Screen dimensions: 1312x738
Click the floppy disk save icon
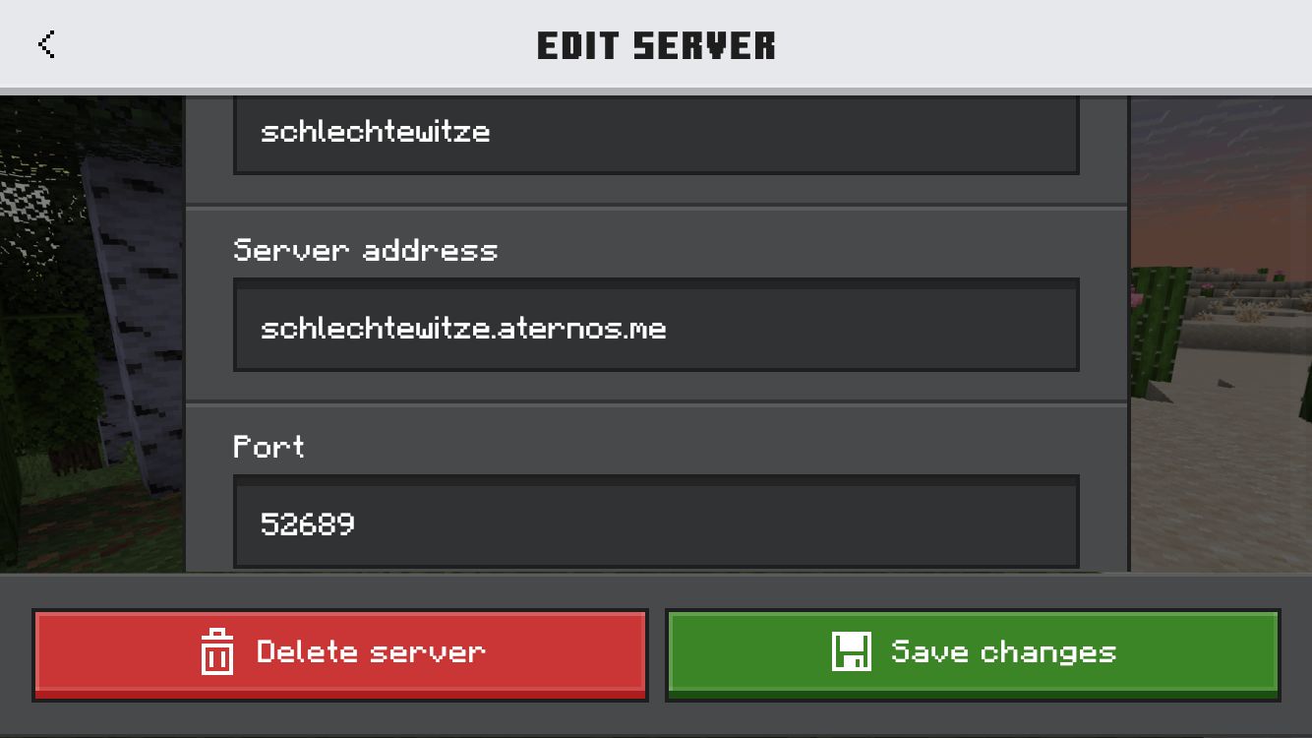pyautogui.click(x=852, y=651)
